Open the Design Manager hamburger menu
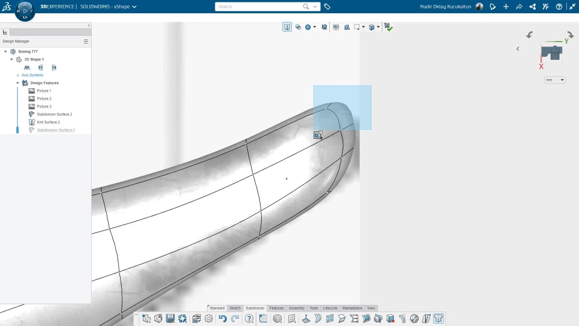The image size is (579, 326). 86,42
